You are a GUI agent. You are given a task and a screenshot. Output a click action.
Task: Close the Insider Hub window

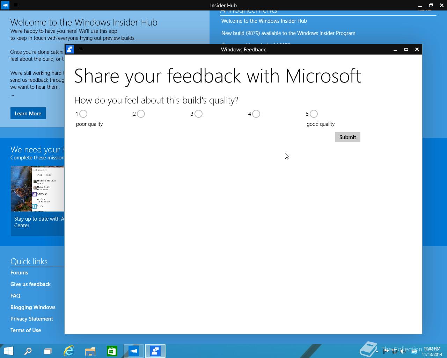point(441,5)
